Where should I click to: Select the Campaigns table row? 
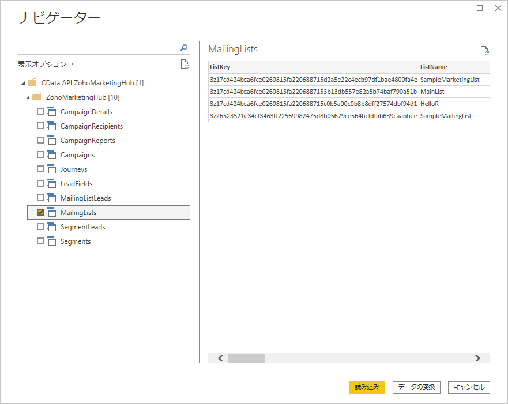pyautogui.click(x=108, y=154)
